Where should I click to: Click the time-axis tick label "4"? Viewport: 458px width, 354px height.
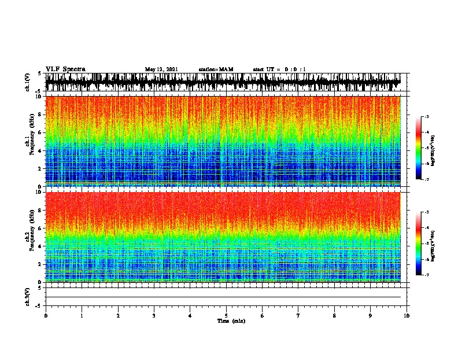pyautogui.click(x=190, y=316)
